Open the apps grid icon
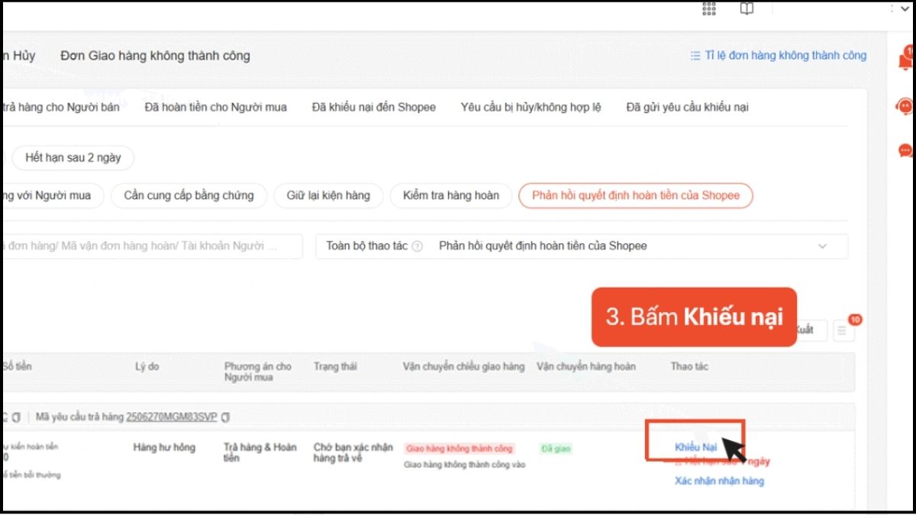 [x=709, y=8]
